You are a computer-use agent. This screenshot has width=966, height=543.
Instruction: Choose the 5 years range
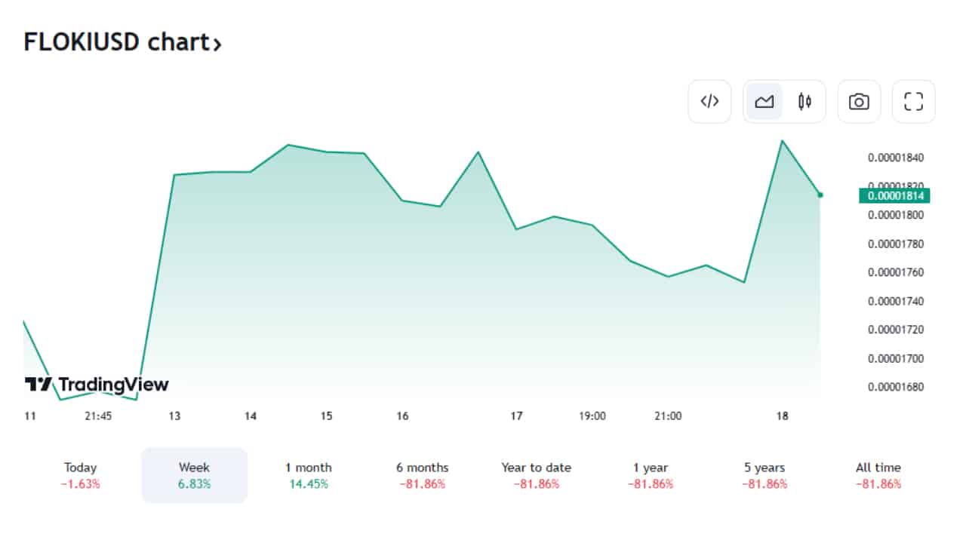tap(764, 475)
